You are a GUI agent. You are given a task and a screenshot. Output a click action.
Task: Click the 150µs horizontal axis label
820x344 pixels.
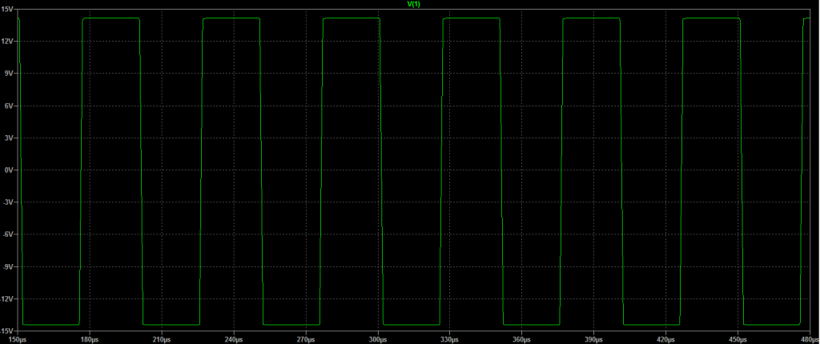18,338
